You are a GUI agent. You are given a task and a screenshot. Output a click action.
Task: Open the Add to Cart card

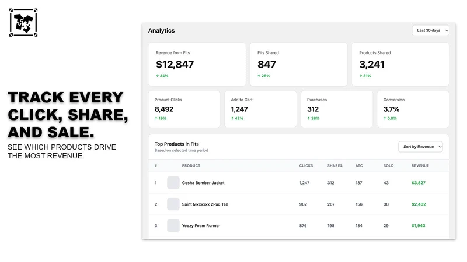point(260,109)
